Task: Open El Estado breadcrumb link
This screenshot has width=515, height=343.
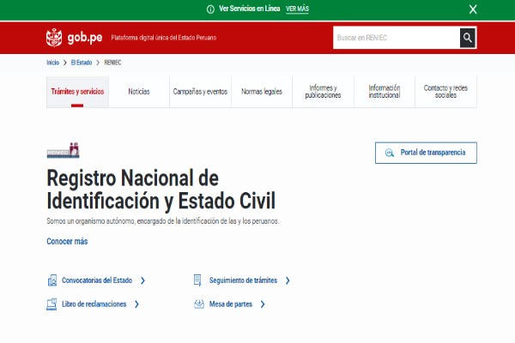Action: pos(82,63)
